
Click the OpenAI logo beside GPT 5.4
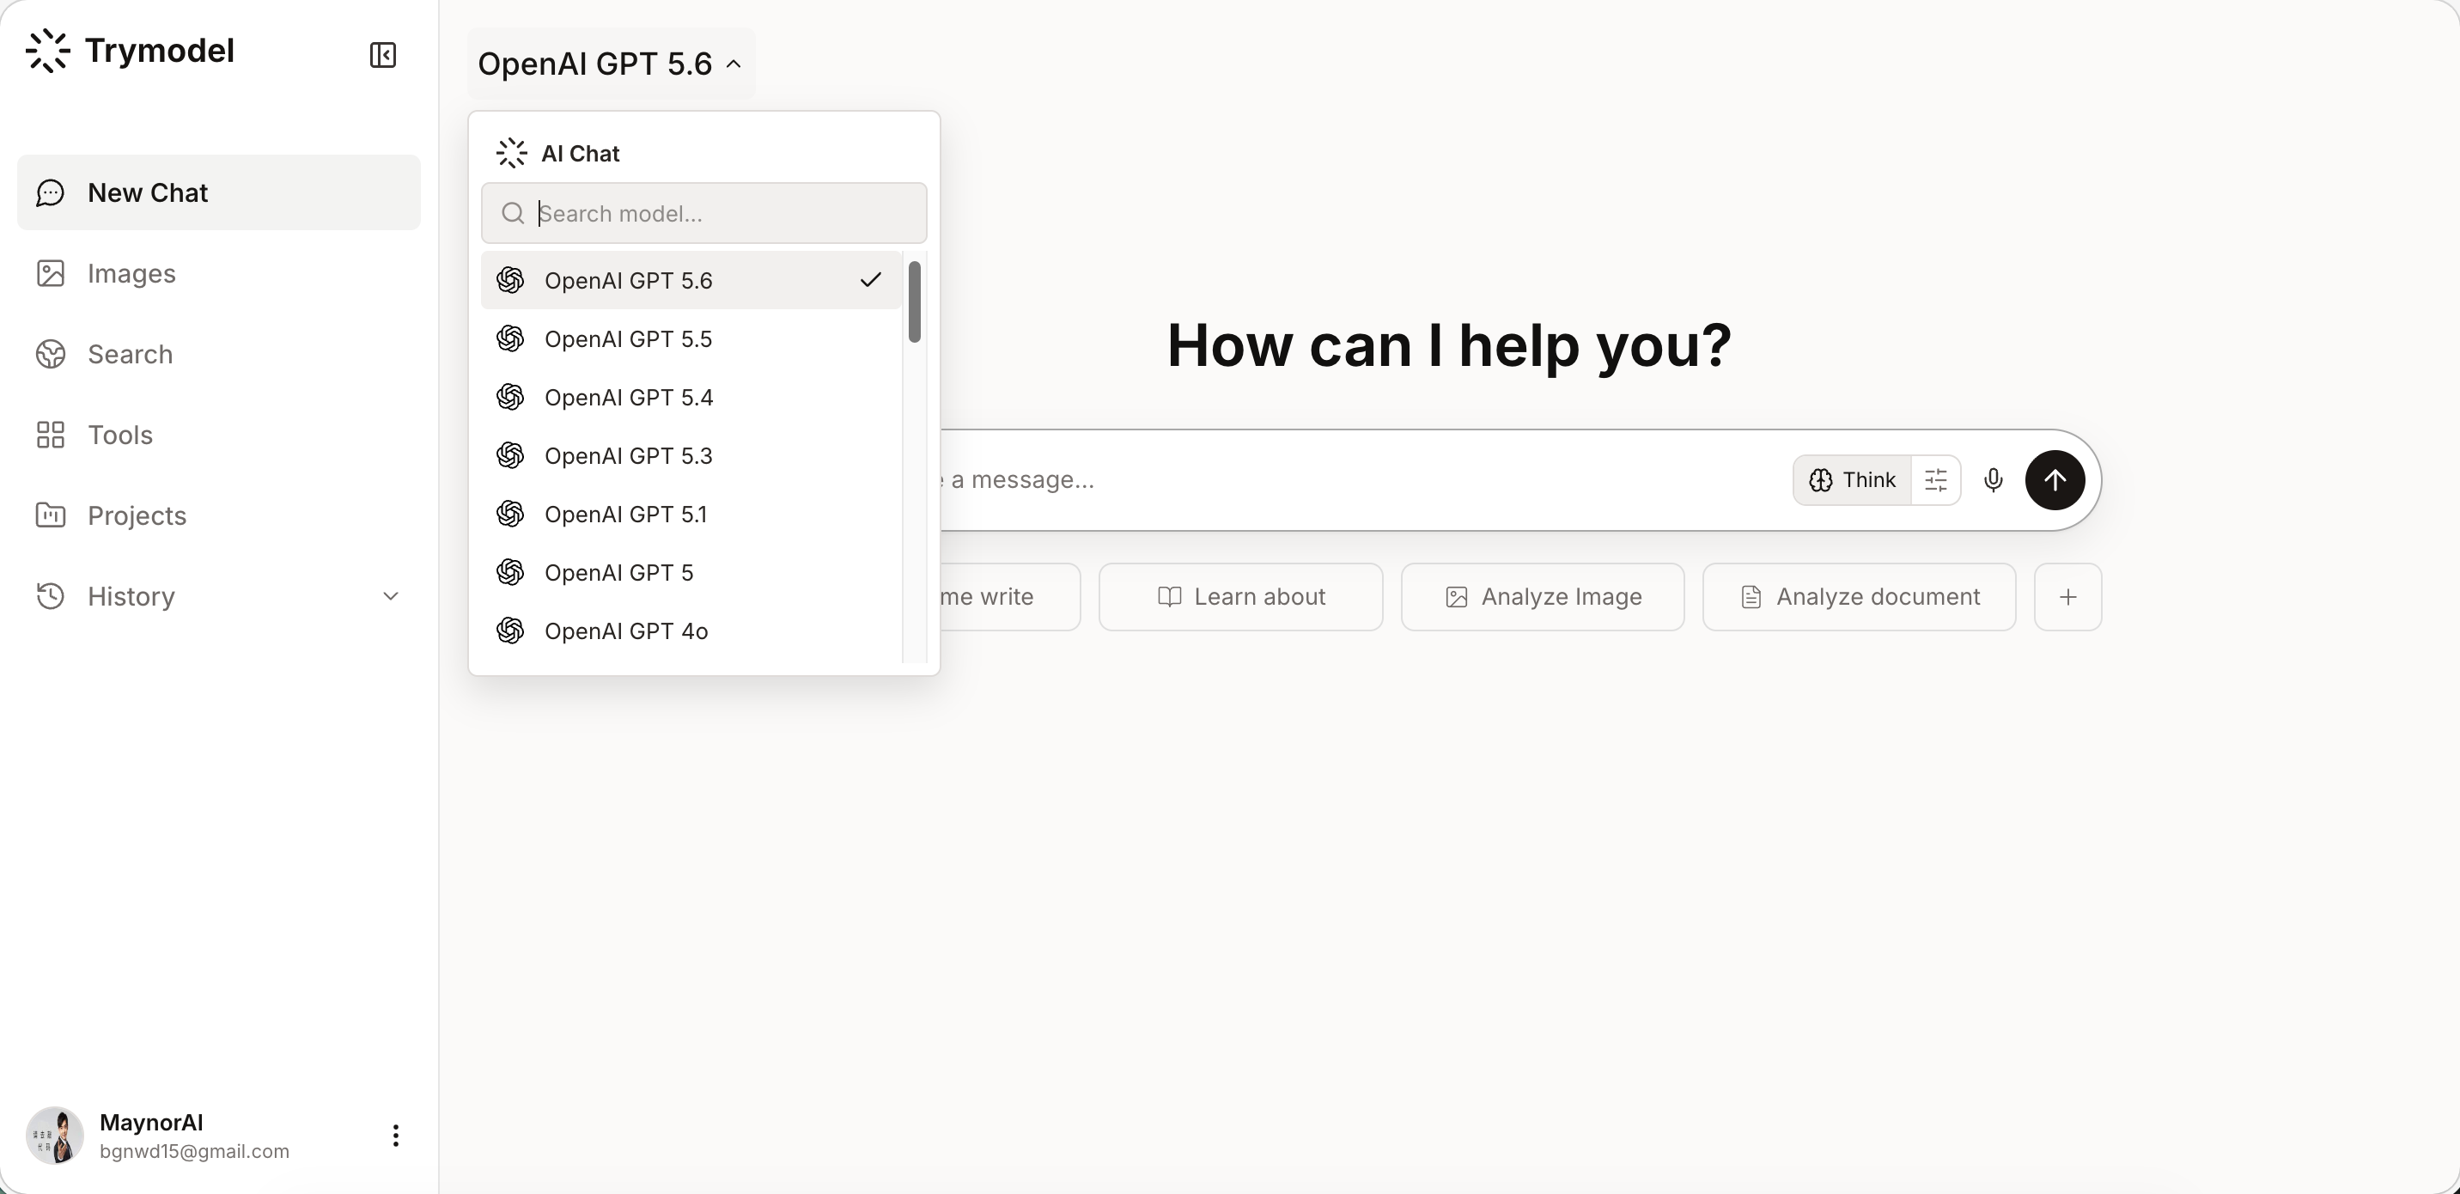[x=511, y=398]
